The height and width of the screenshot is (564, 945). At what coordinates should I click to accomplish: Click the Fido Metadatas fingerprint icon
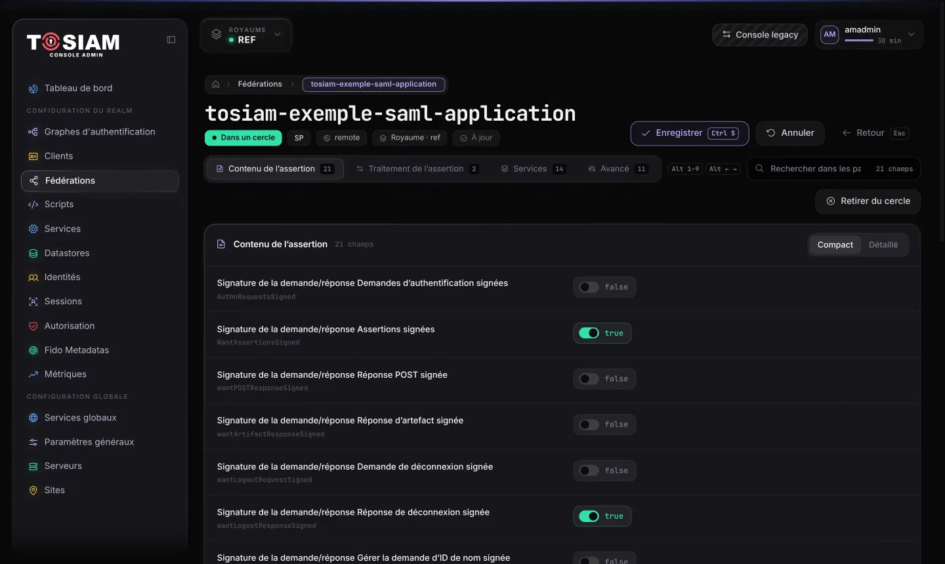point(33,350)
